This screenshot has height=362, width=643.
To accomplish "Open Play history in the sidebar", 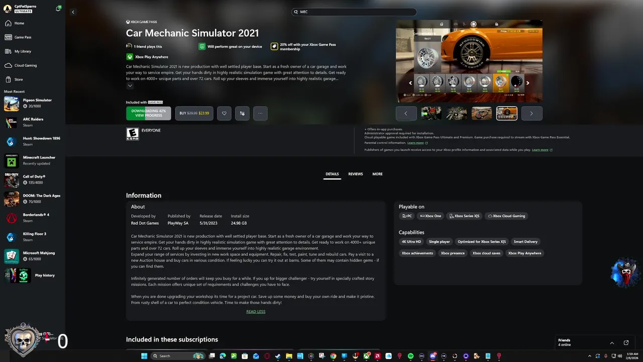I will pyautogui.click(x=33, y=275).
